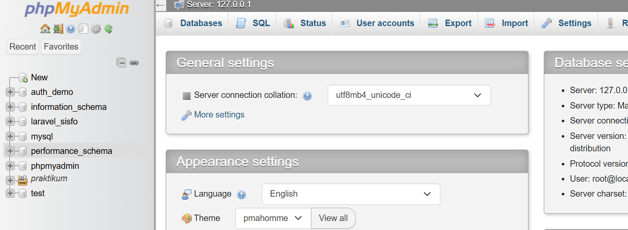Click the server icon in breadcrumb bar
The image size is (628, 230).
click(x=179, y=5)
